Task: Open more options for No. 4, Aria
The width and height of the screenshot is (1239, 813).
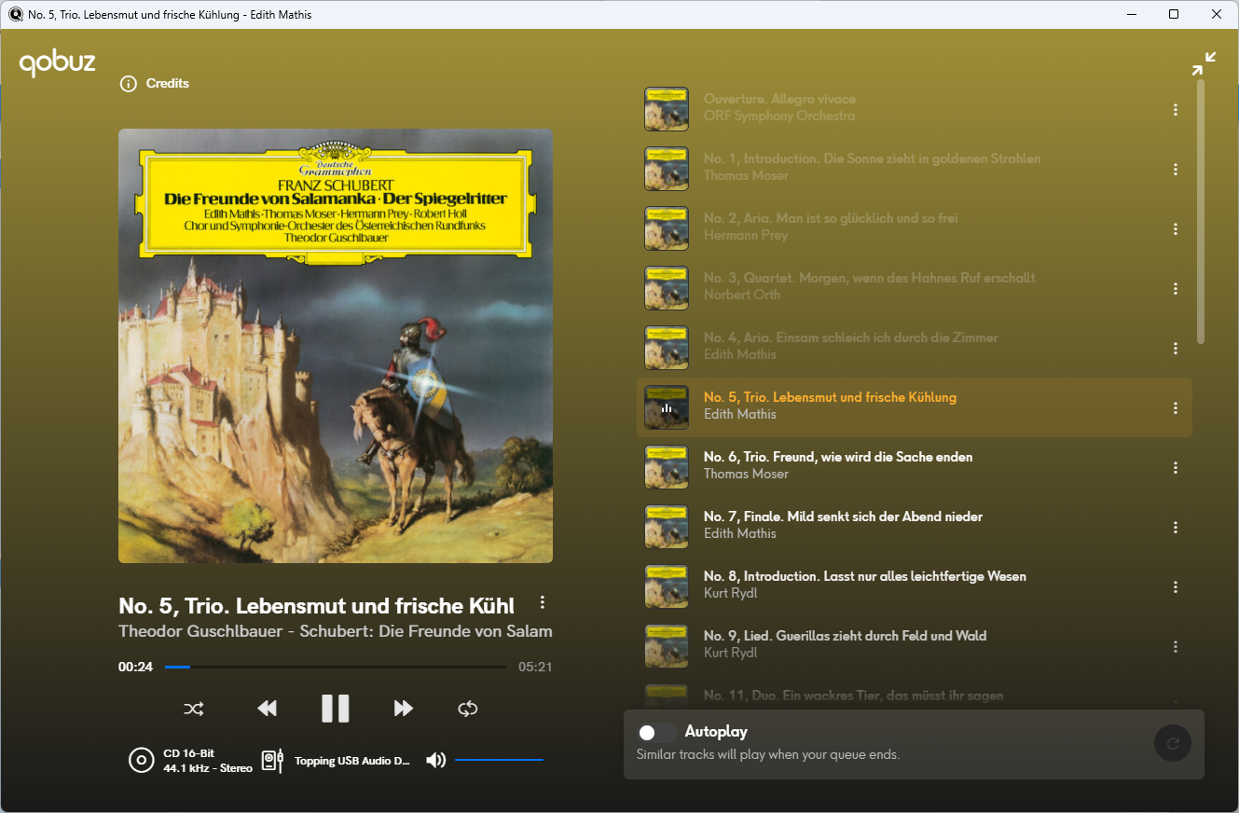Action: point(1176,349)
